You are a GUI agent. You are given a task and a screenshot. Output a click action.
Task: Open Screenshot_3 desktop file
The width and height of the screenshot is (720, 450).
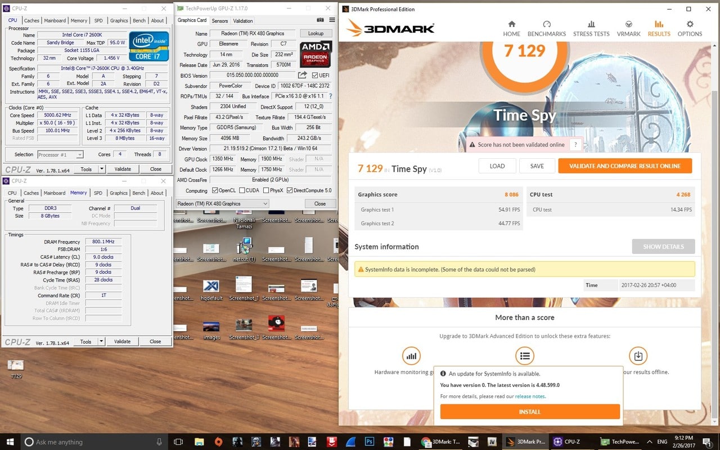244,328
